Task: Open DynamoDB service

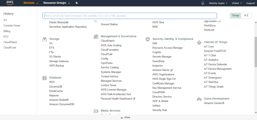Action: pyautogui.click(x=56, y=87)
